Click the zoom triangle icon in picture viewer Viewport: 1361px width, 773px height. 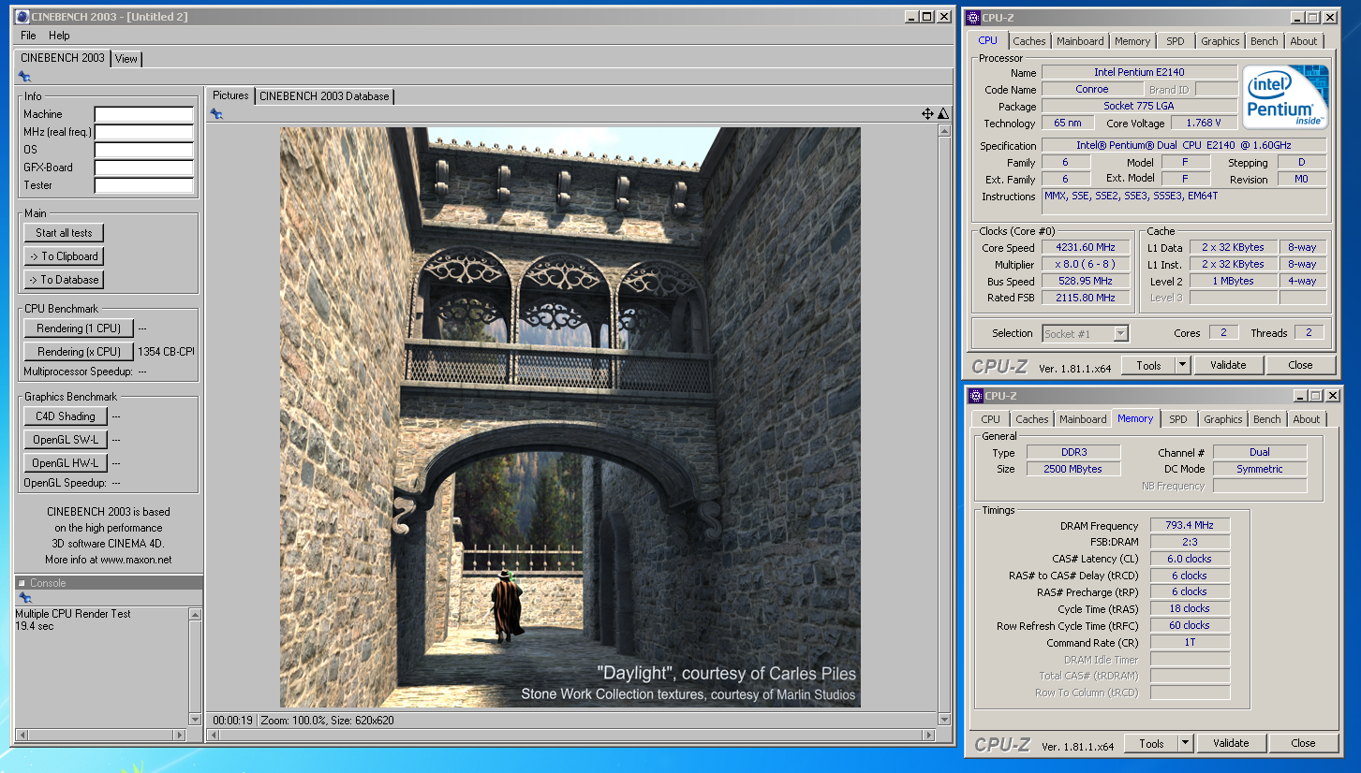(x=942, y=114)
